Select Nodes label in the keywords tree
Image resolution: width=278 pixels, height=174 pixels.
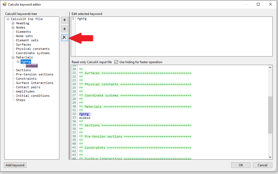pos(21,27)
